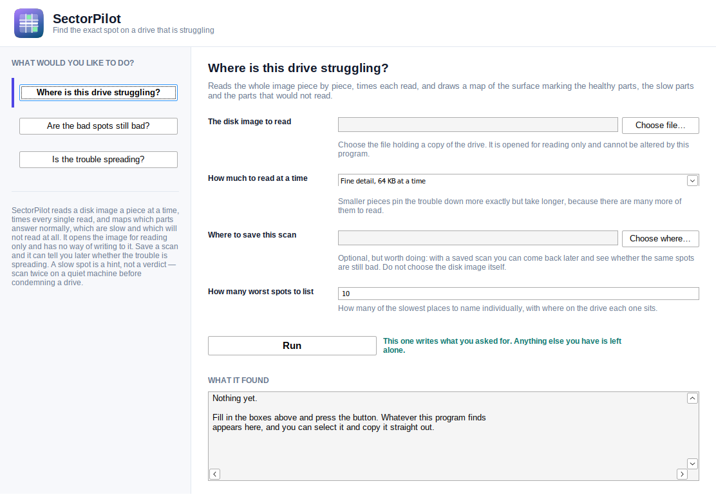This screenshot has height=497, width=716.
Task: Focus the worst spots count field showing 10
Action: (518, 294)
